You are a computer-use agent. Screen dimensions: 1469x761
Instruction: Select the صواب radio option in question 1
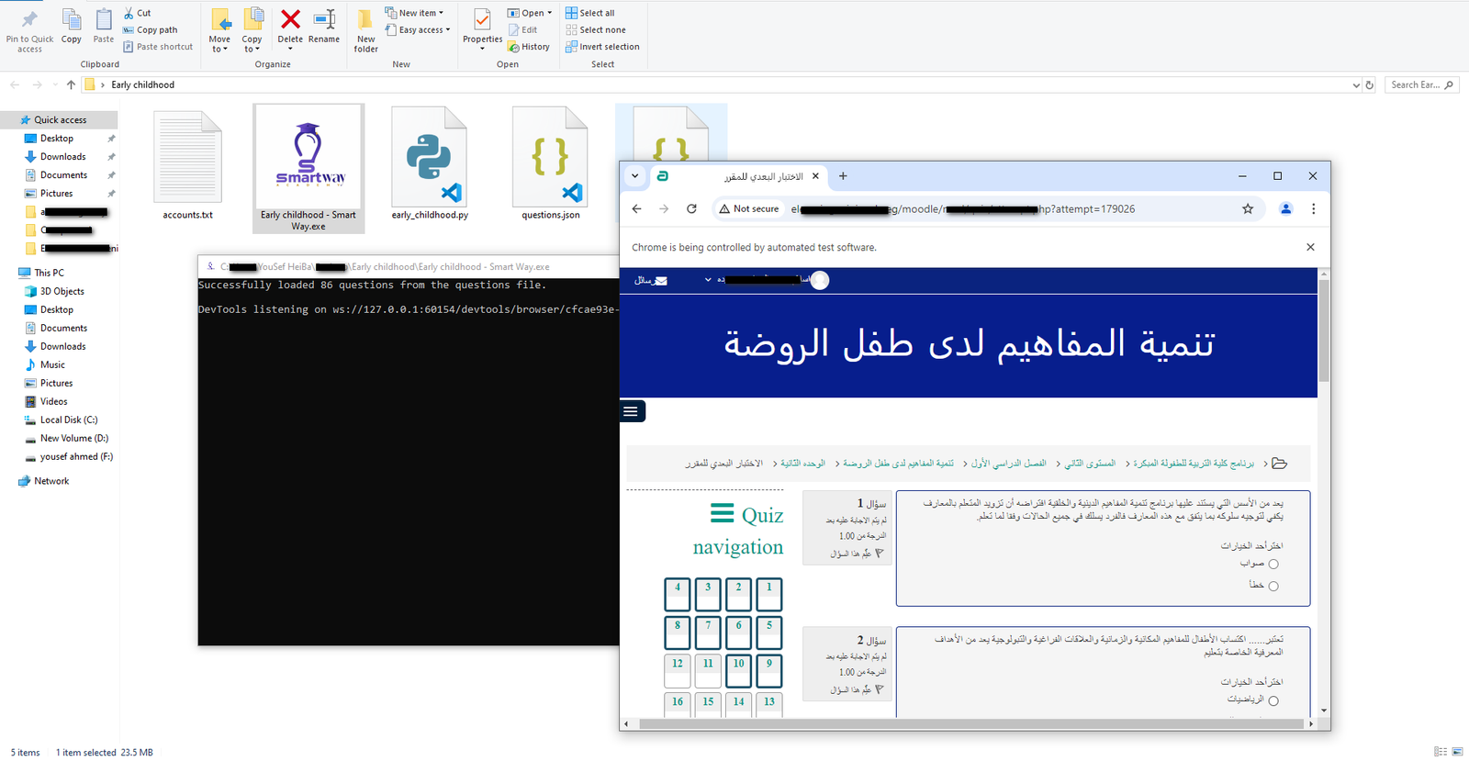click(1273, 565)
